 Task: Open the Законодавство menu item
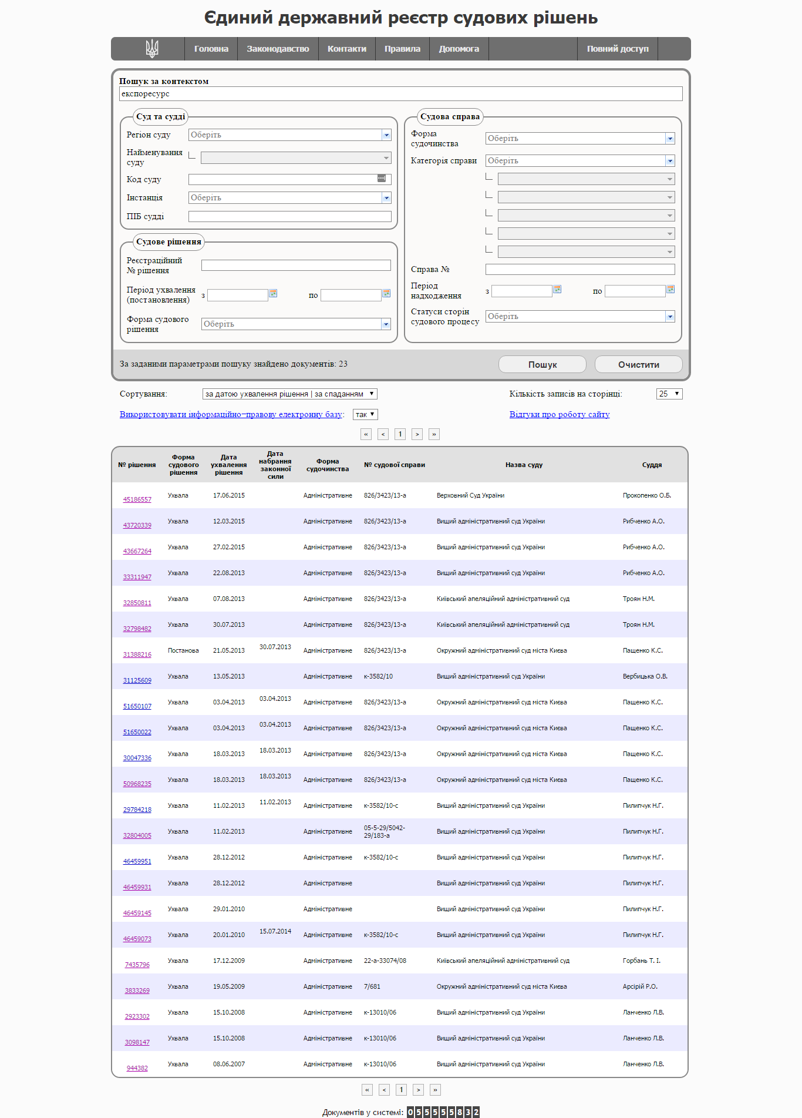278,49
